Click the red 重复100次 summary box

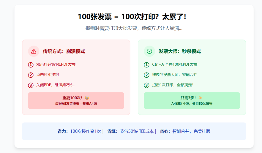pyautogui.click(x=76, y=101)
